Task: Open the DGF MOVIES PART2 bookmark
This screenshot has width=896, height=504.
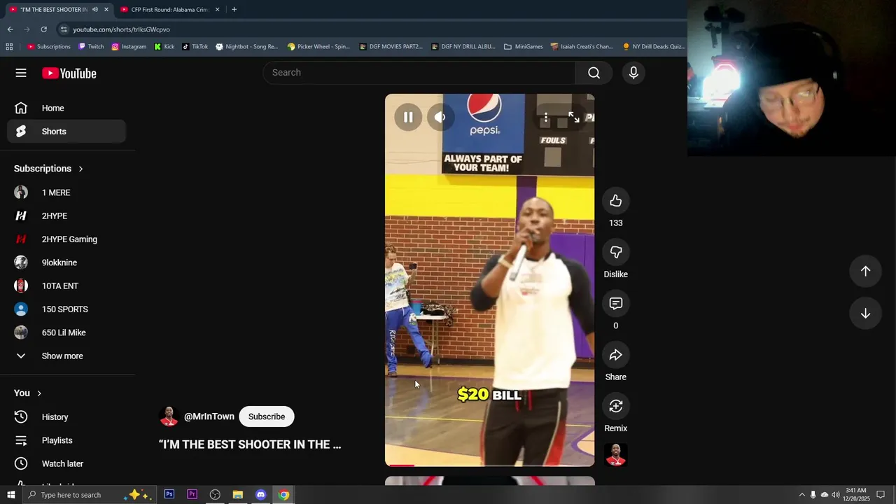Action: pos(391,47)
